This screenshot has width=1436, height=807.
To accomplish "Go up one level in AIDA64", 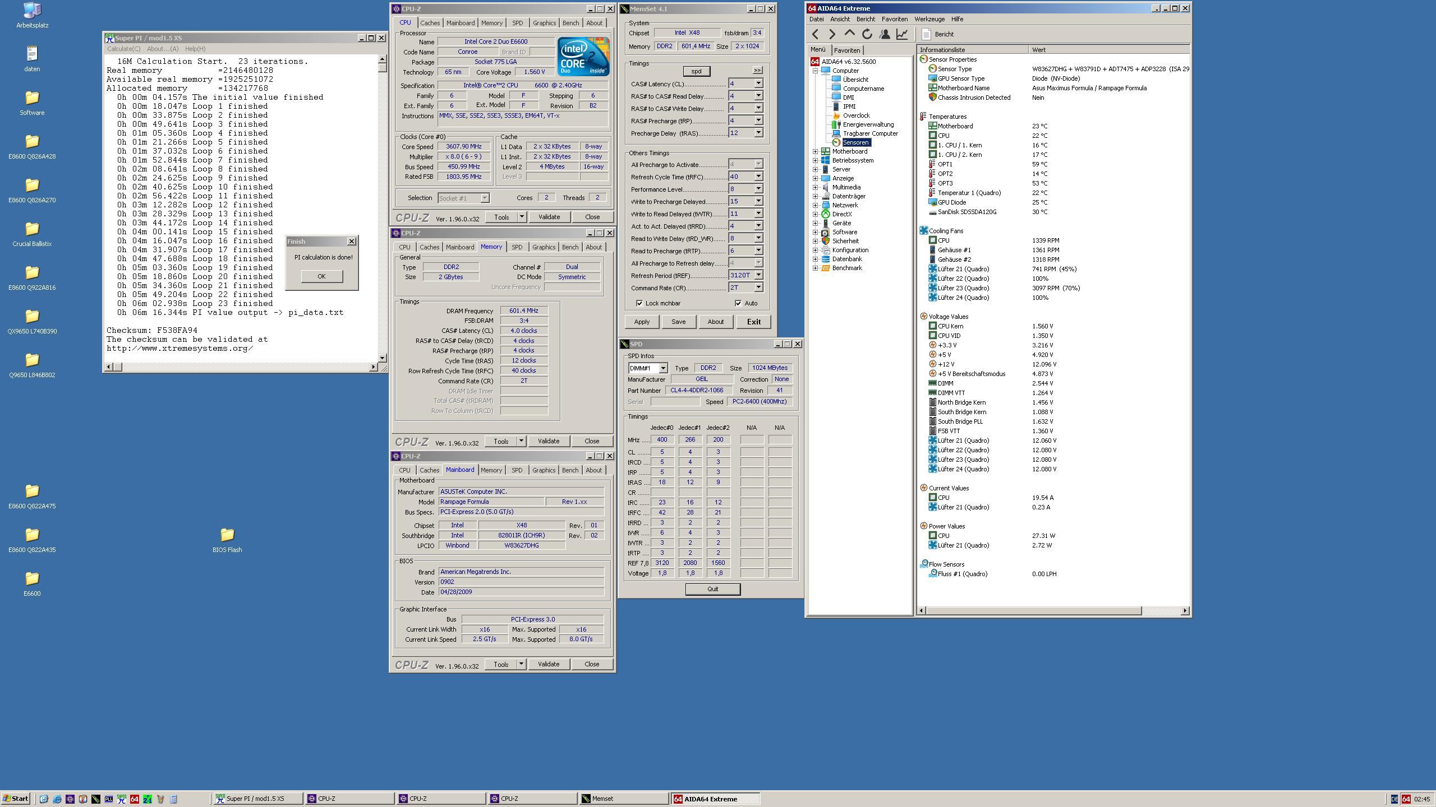I will click(850, 34).
